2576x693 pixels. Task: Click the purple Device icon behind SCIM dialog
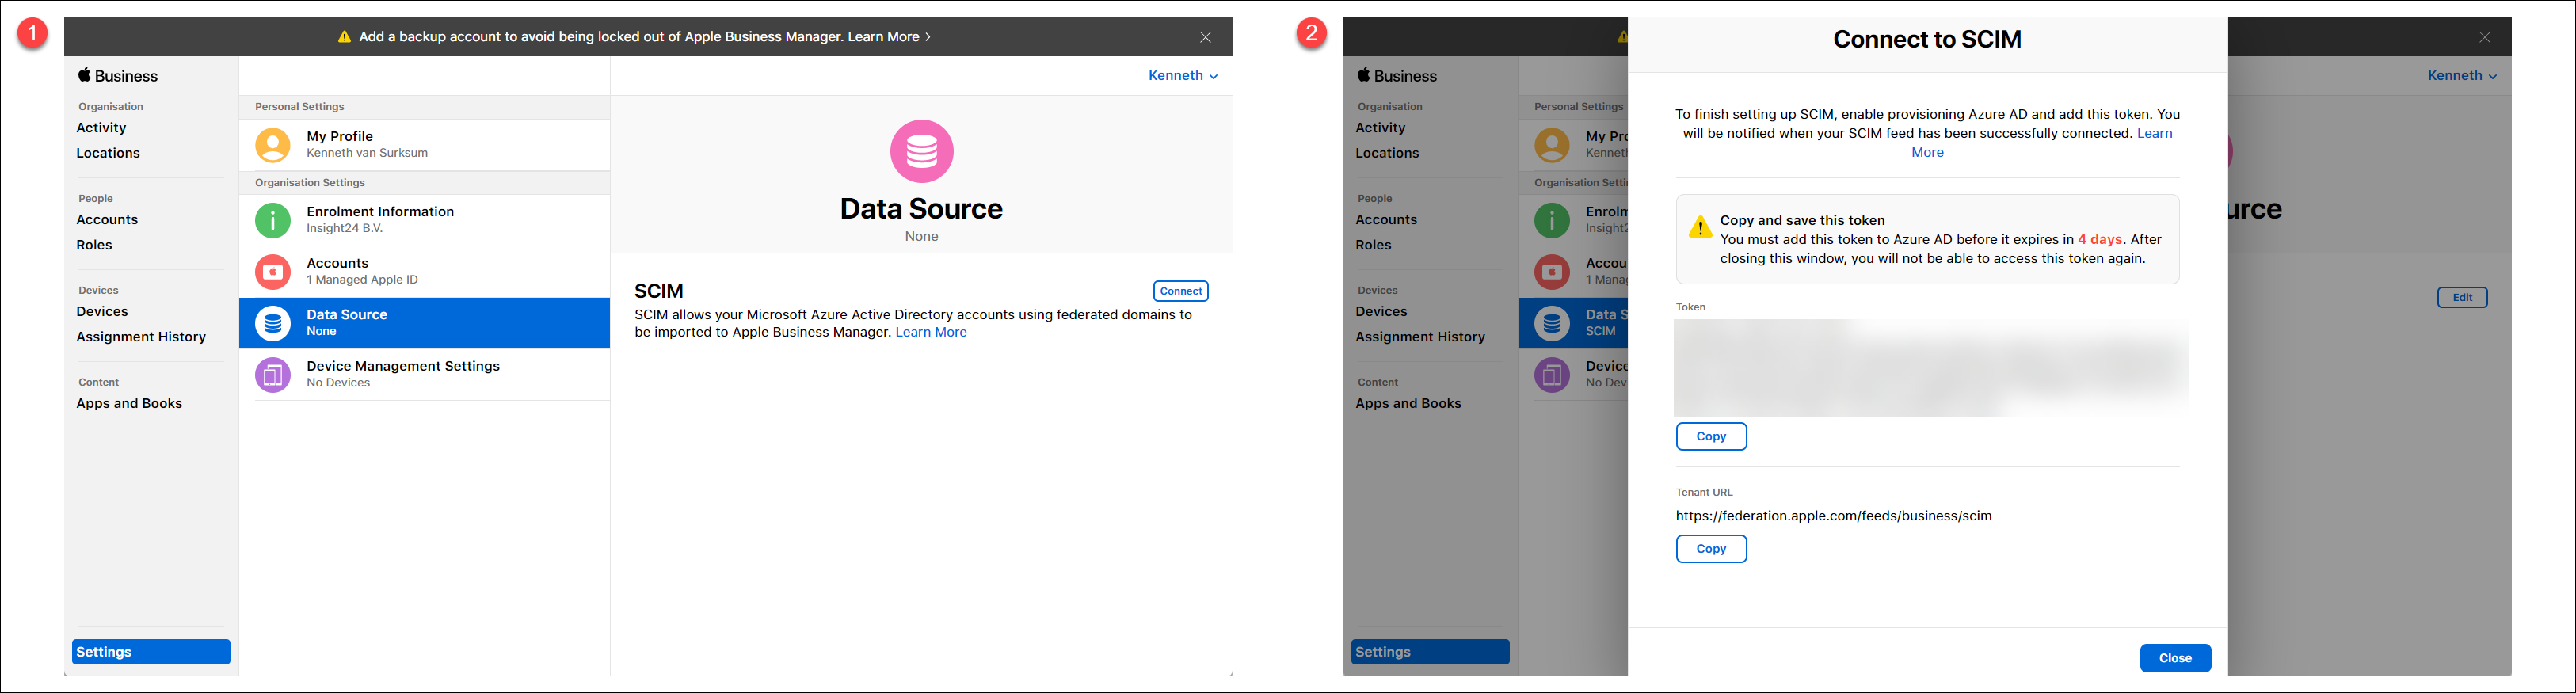pyautogui.click(x=1552, y=375)
